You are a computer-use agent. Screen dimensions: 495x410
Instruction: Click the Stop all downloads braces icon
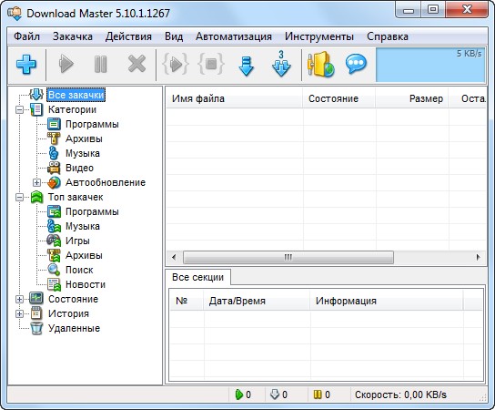[211, 64]
